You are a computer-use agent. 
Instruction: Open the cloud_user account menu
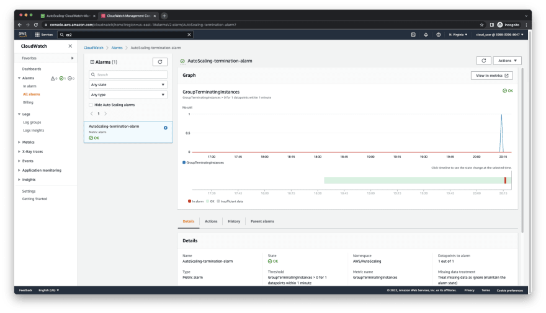(499, 35)
